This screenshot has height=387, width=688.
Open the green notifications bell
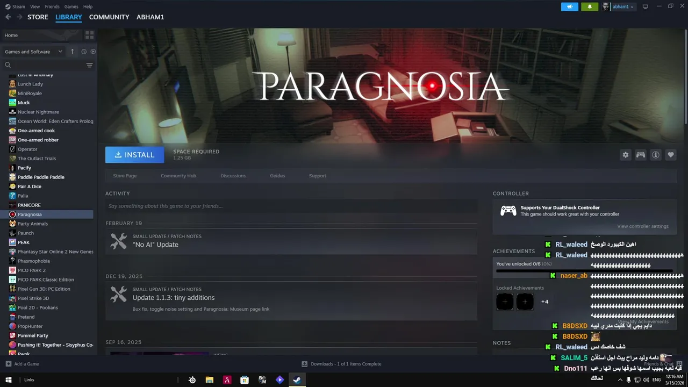(590, 6)
